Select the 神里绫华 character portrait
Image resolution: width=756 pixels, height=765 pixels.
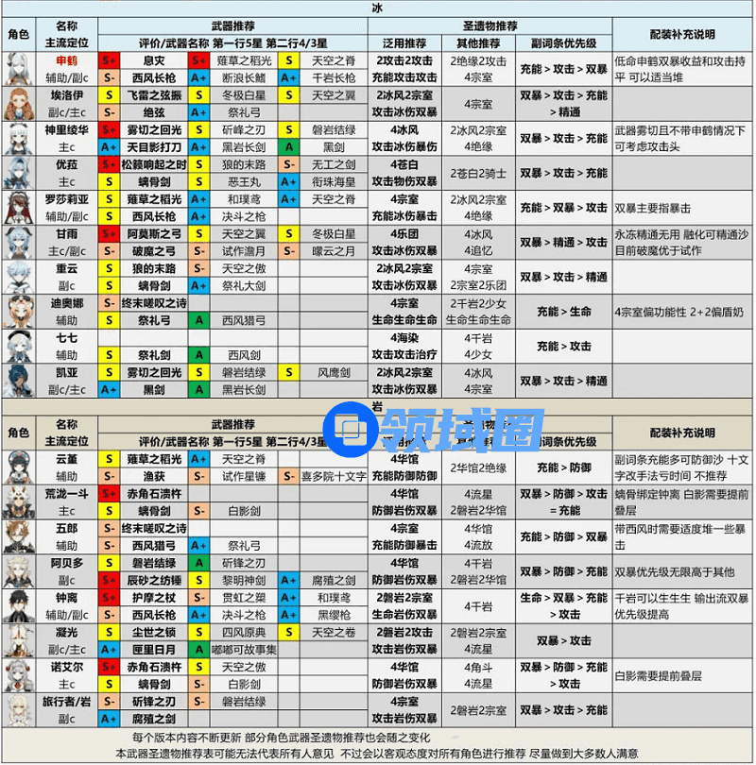point(20,138)
